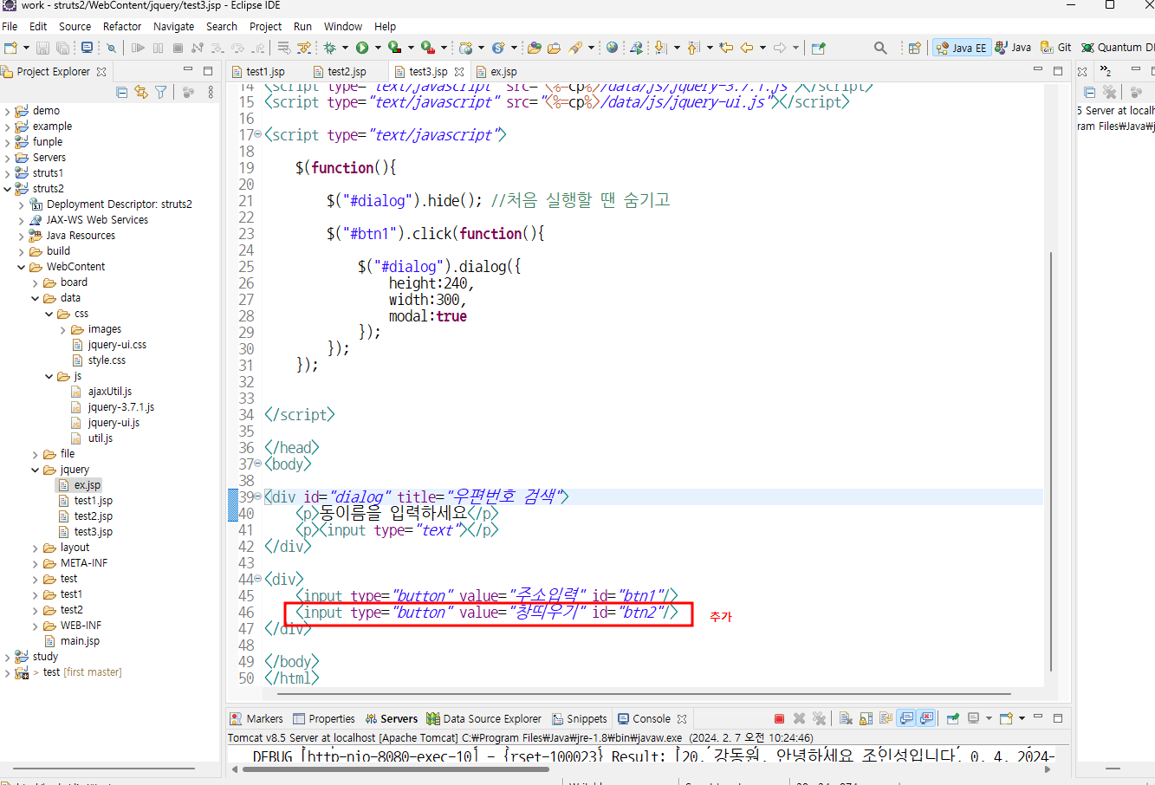Click the Skip All Breakpoints icon
The width and height of the screenshot is (1155, 785).
coord(111,48)
